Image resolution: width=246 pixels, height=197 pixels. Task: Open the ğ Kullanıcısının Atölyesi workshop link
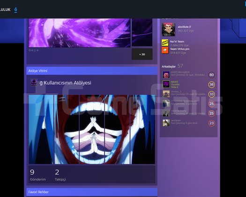(x=66, y=83)
